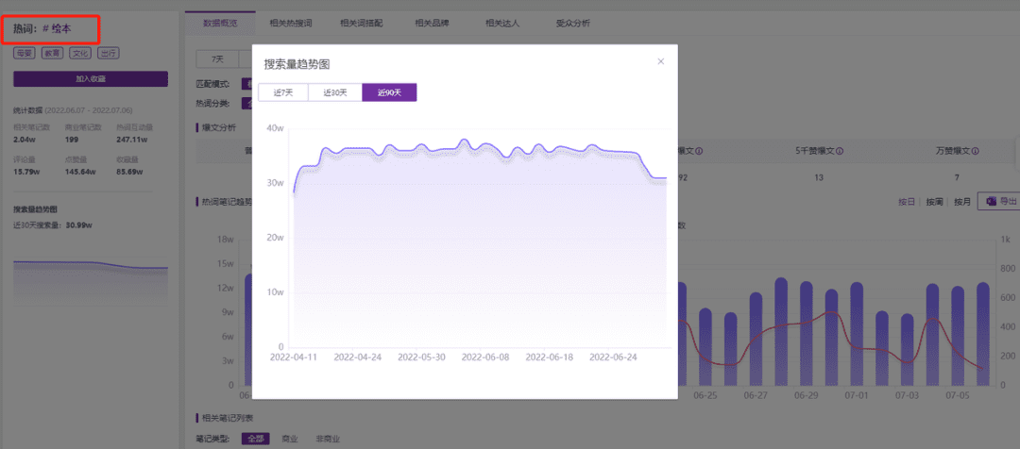Click the 文化 category tag
This screenshot has height=449, width=1020.
pyautogui.click(x=81, y=54)
